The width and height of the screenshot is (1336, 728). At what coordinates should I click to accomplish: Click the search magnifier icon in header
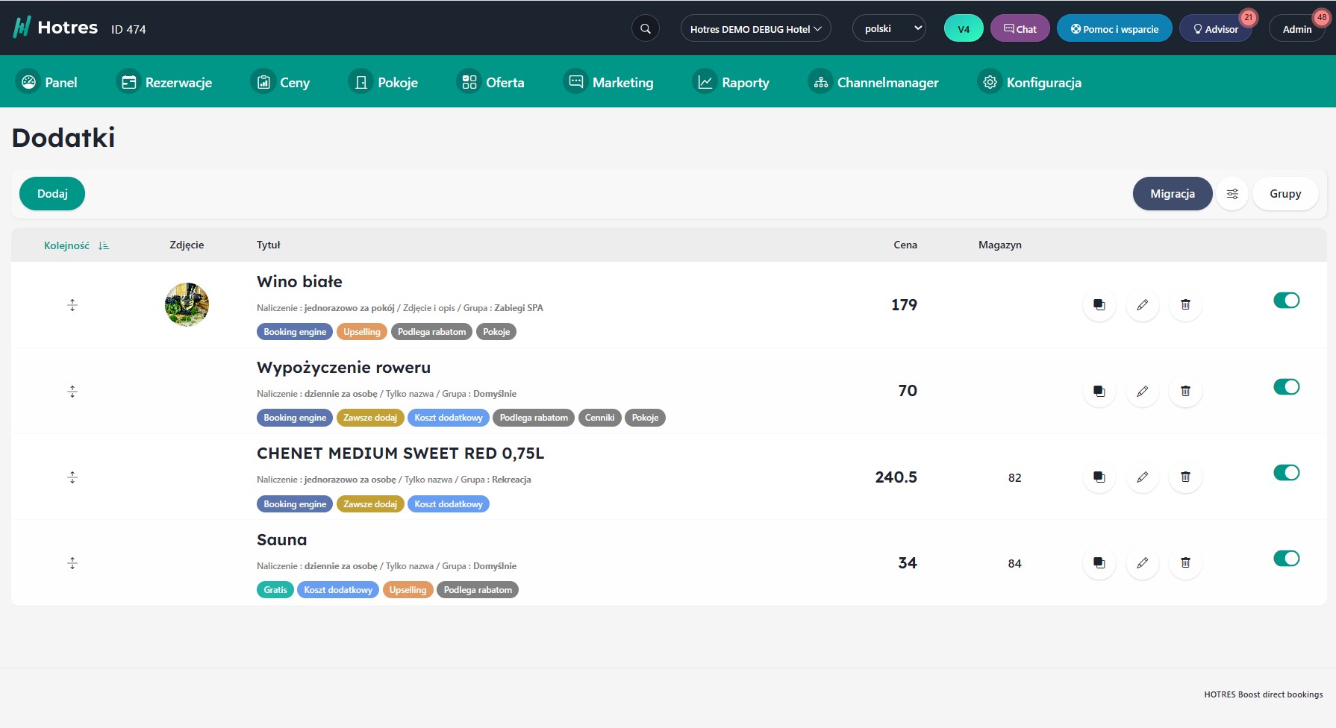click(x=646, y=29)
